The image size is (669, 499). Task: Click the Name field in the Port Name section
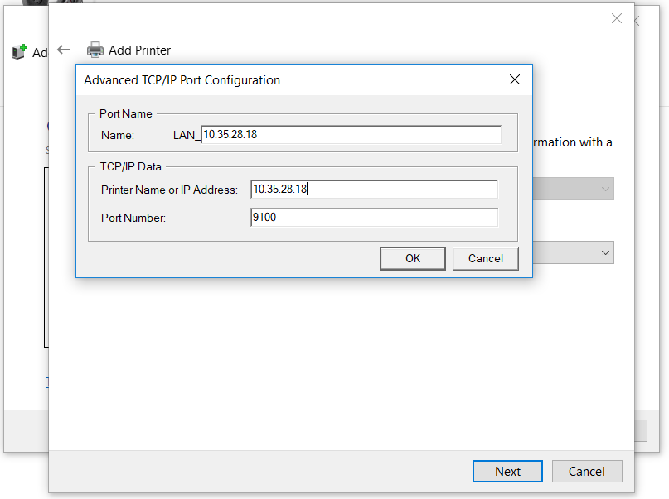(348, 134)
